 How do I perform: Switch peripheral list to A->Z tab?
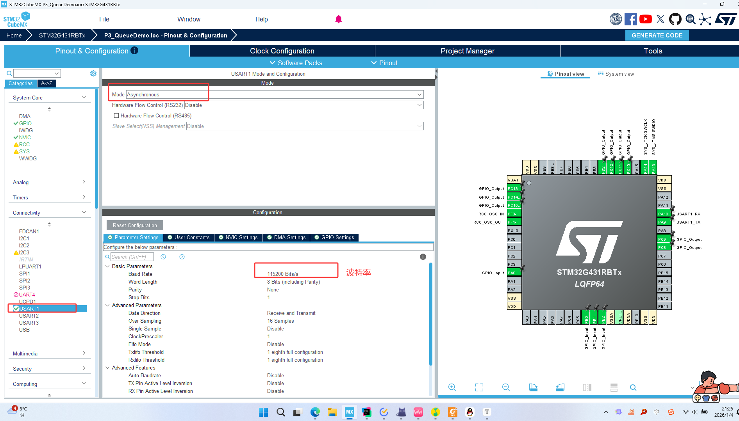pos(46,83)
